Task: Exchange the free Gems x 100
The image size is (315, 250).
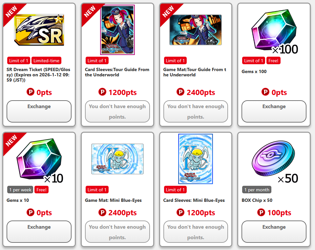Action: [x=274, y=111]
